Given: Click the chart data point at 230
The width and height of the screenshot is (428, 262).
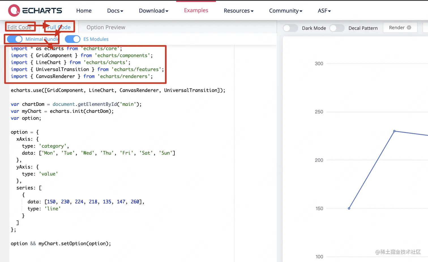Looking at the screenshot, I should point(394,131).
